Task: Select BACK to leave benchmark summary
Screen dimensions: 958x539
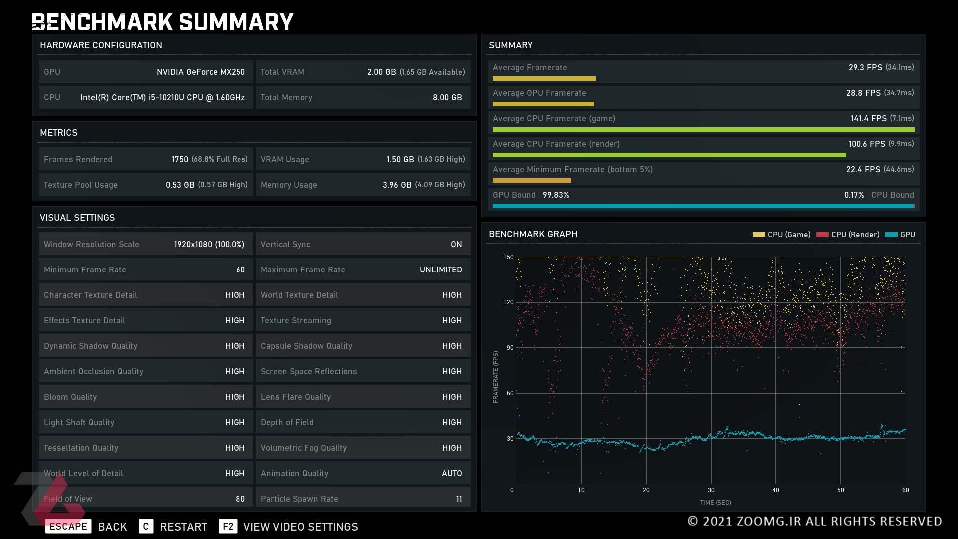Action: (112, 527)
